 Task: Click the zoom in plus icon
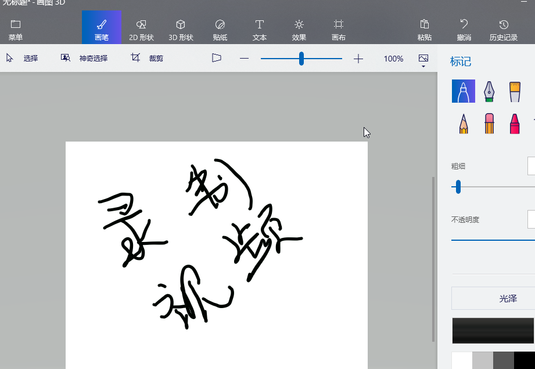click(x=358, y=59)
